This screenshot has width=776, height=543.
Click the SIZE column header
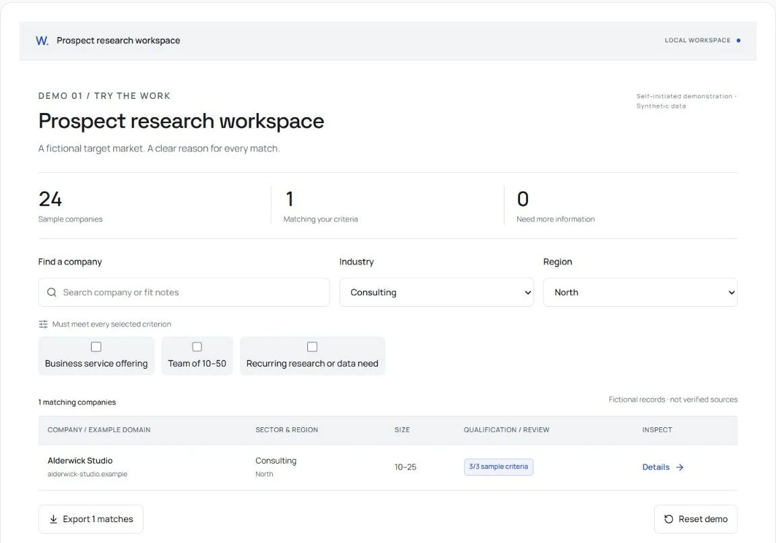[x=402, y=430]
